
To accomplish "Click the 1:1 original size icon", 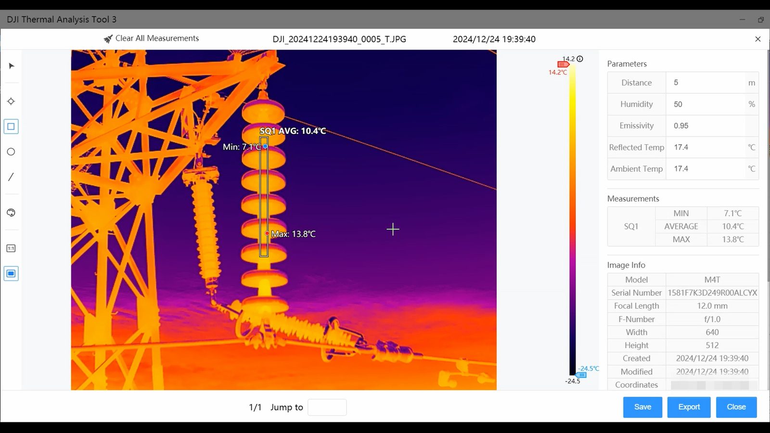I will [x=11, y=248].
